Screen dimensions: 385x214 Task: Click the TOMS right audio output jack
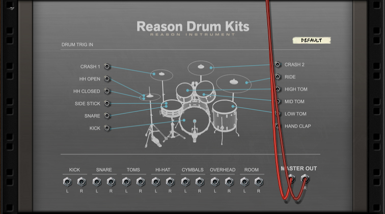(141, 182)
